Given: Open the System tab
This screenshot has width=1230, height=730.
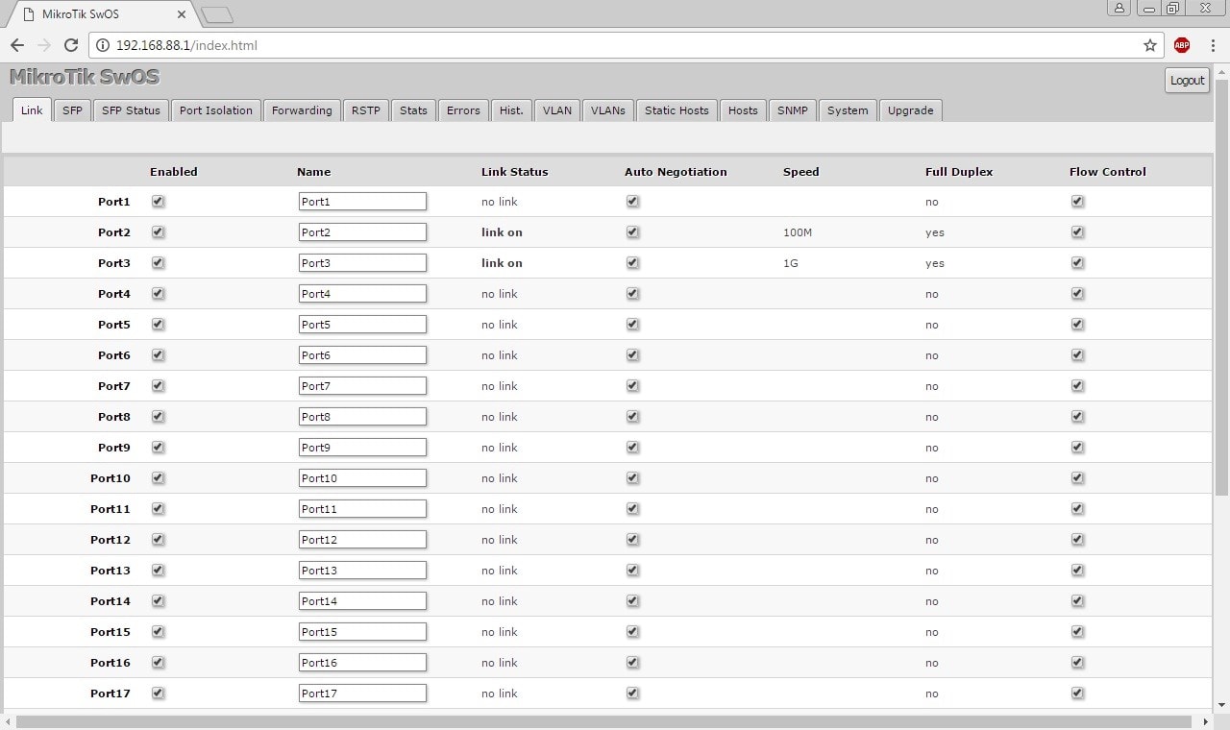Looking at the screenshot, I should click(x=847, y=110).
